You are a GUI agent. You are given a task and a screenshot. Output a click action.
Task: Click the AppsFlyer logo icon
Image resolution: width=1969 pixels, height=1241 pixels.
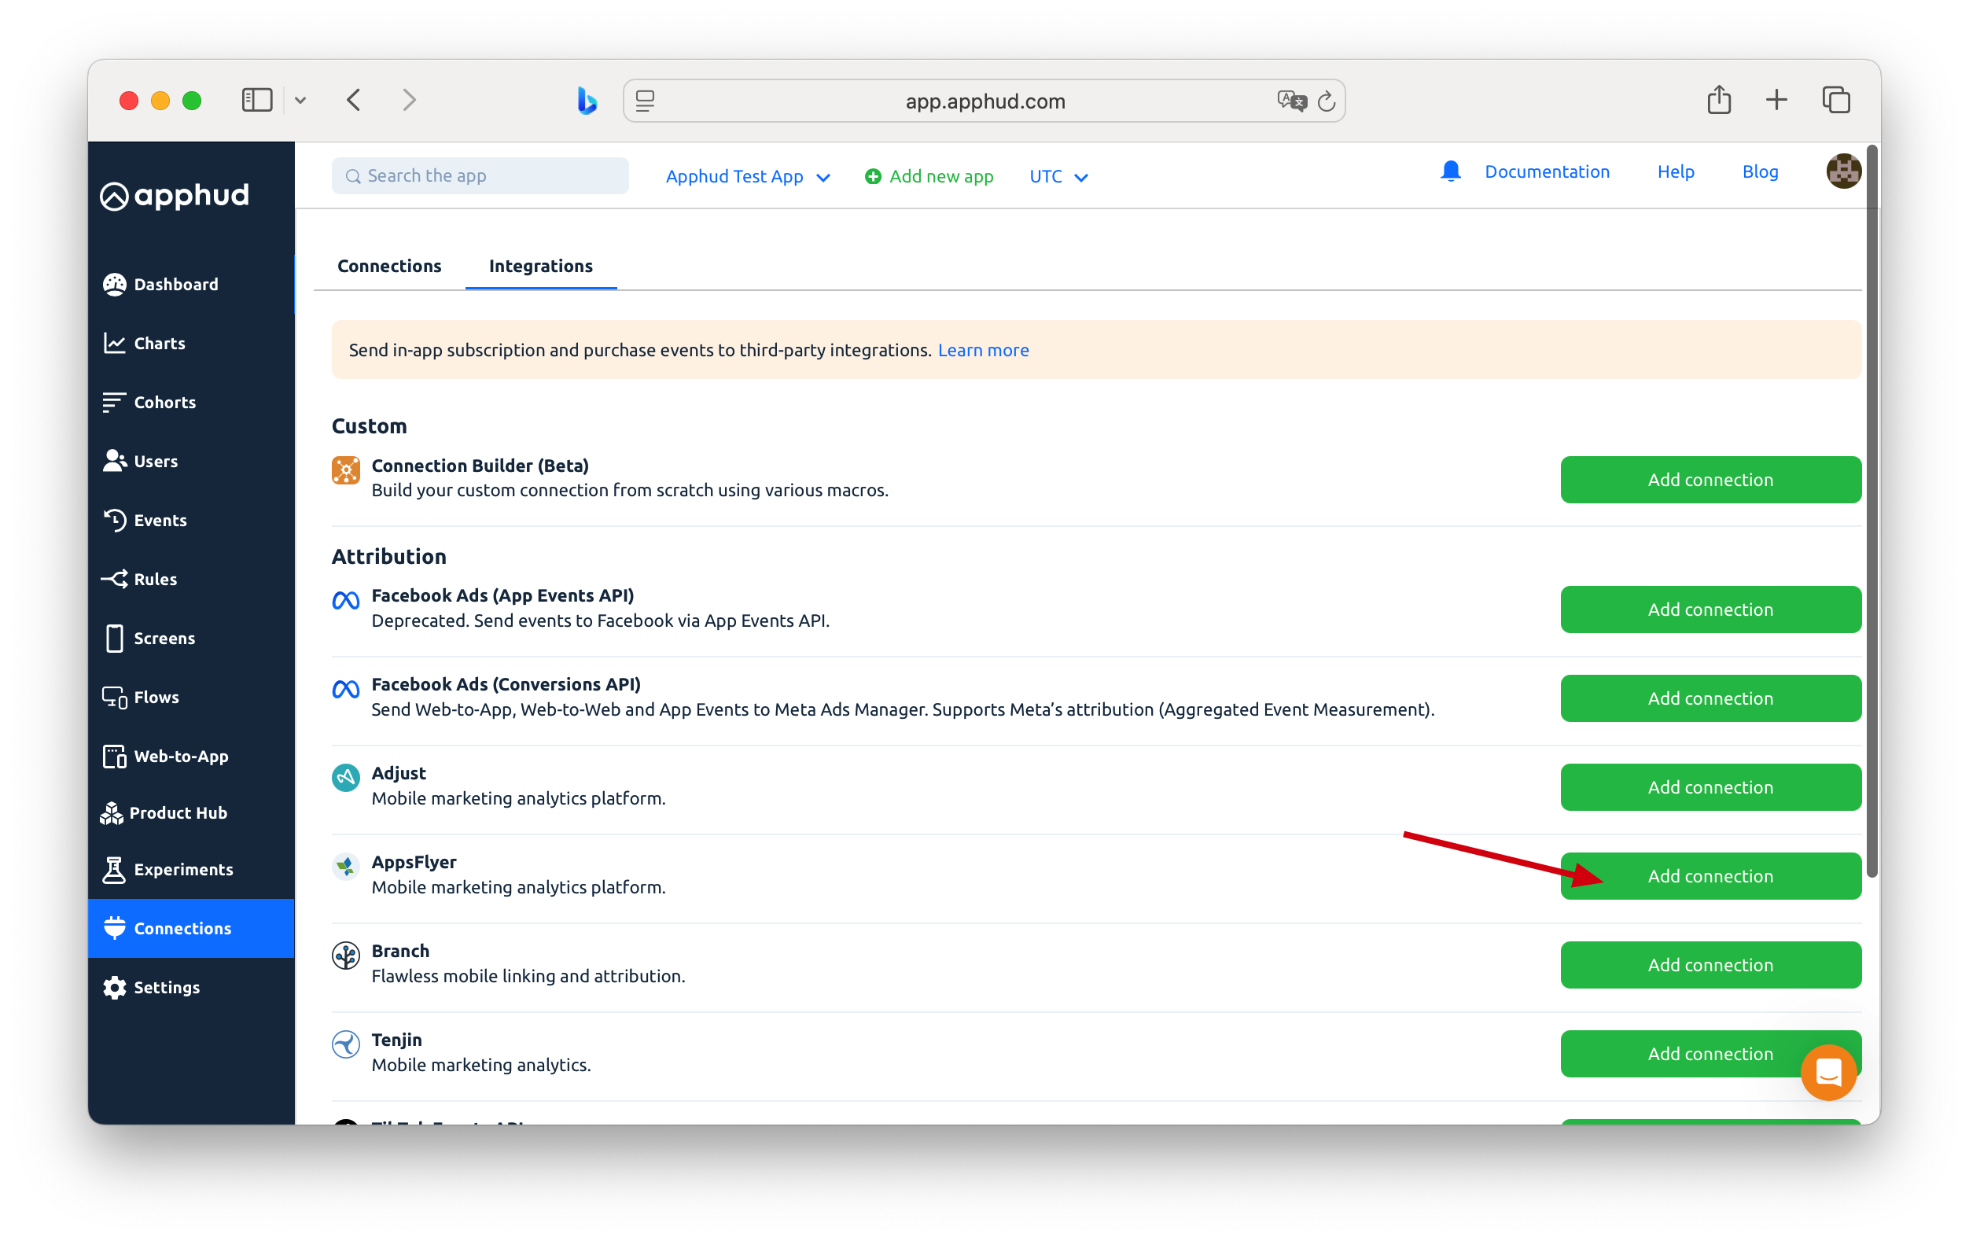(x=346, y=867)
